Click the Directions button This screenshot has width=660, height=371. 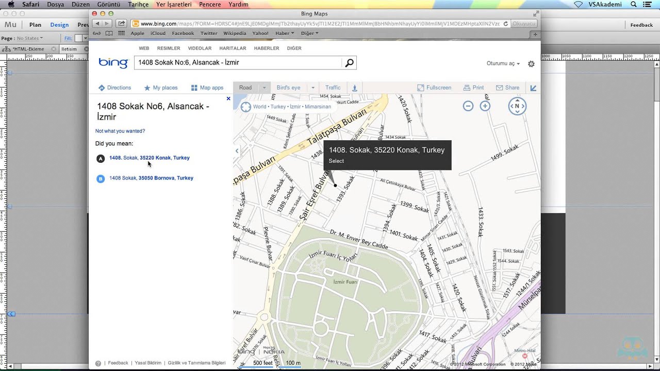114,88
